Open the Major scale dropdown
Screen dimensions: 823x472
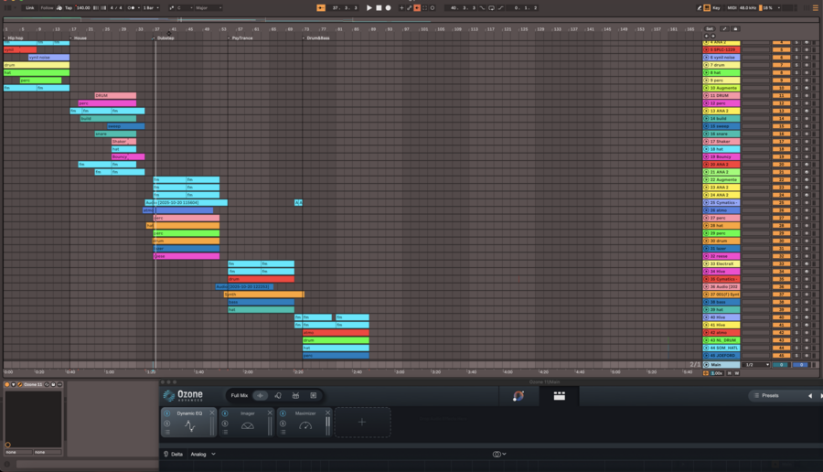pos(209,7)
